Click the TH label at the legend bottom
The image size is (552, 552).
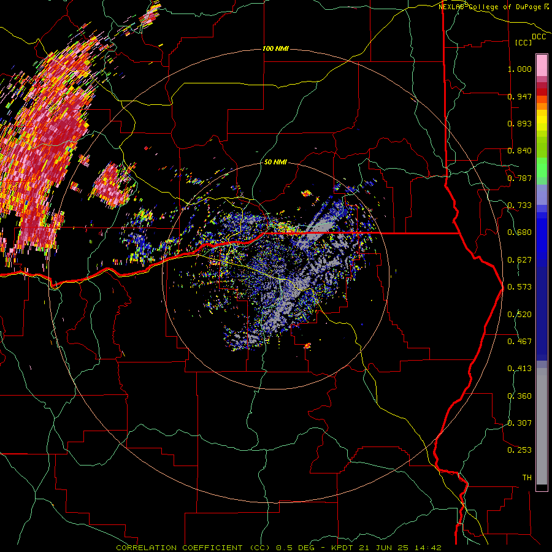(527, 478)
